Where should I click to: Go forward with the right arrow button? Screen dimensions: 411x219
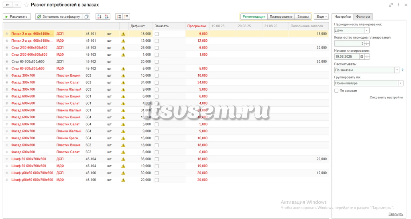(16, 5)
